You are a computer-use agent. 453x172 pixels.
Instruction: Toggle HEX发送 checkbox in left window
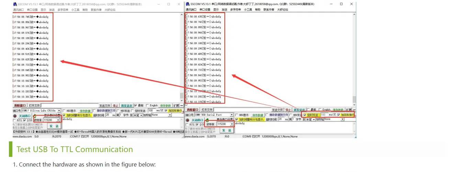(118, 111)
